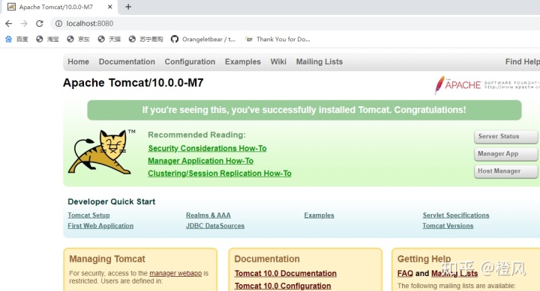Open the Realms & AAA link
Image resolution: width=540 pixels, height=291 pixels.
[x=208, y=215]
